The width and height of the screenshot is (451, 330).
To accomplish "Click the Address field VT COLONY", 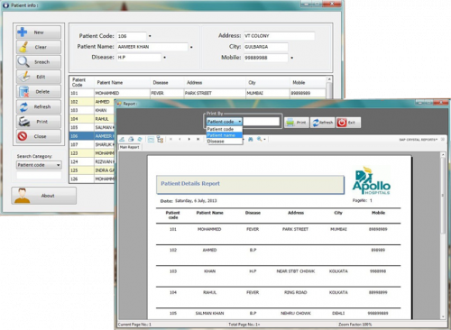I will coord(280,36).
